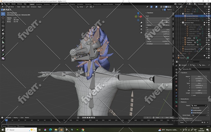Jump to the timeline start frame
Viewport: 211px width, 132px height.
[x=83, y=118]
